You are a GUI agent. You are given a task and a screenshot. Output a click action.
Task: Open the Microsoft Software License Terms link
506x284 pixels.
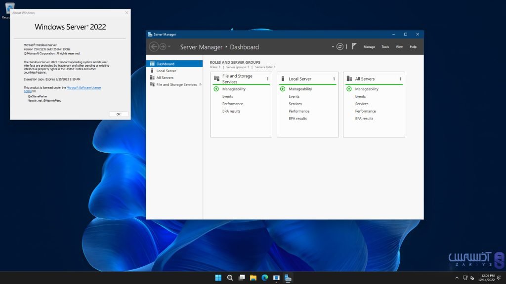tap(83, 87)
